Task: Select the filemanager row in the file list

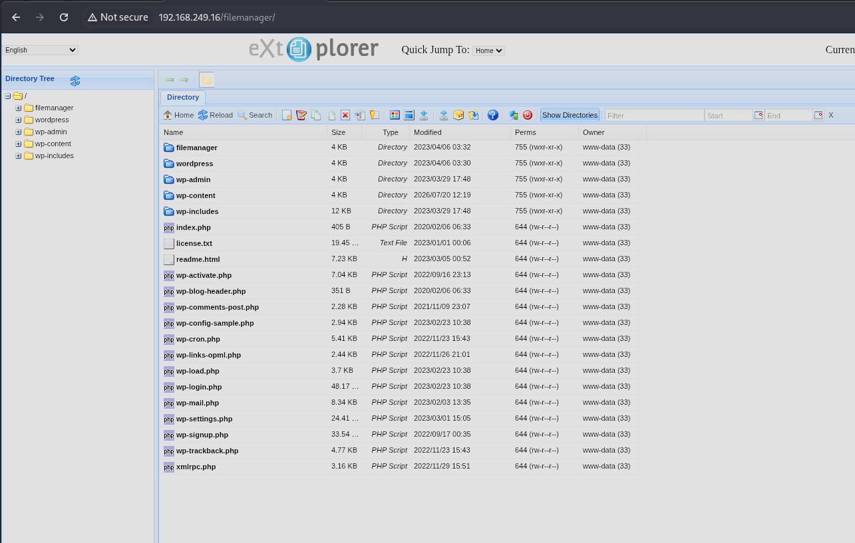Action: 399,148
